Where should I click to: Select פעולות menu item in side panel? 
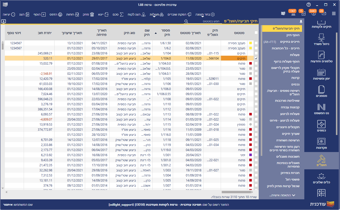click(282, 55)
